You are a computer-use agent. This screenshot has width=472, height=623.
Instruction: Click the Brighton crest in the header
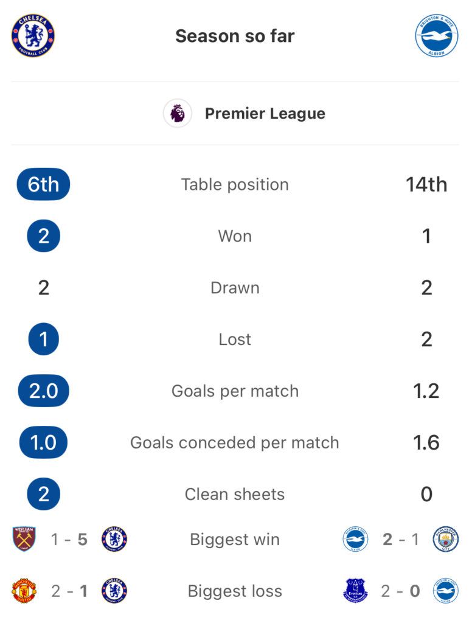(x=437, y=36)
